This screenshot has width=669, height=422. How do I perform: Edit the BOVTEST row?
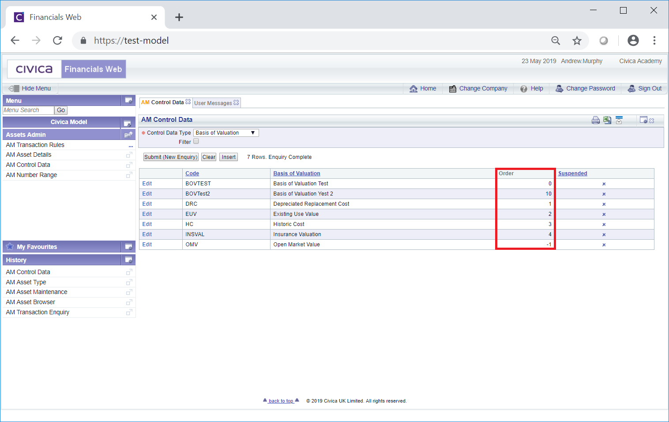pos(147,184)
